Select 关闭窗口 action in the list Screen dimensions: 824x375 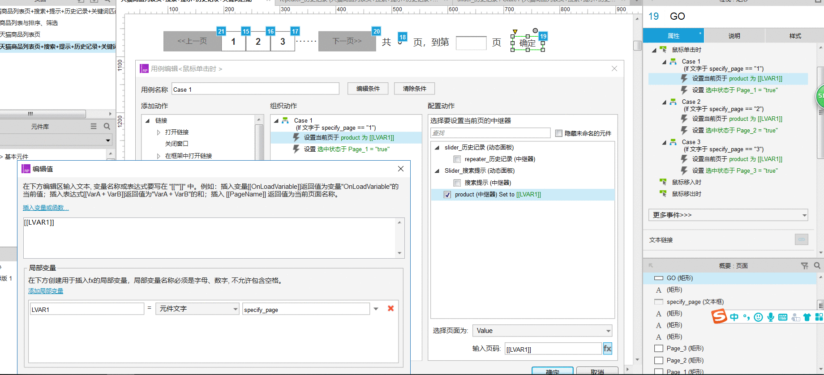(x=176, y=144)
